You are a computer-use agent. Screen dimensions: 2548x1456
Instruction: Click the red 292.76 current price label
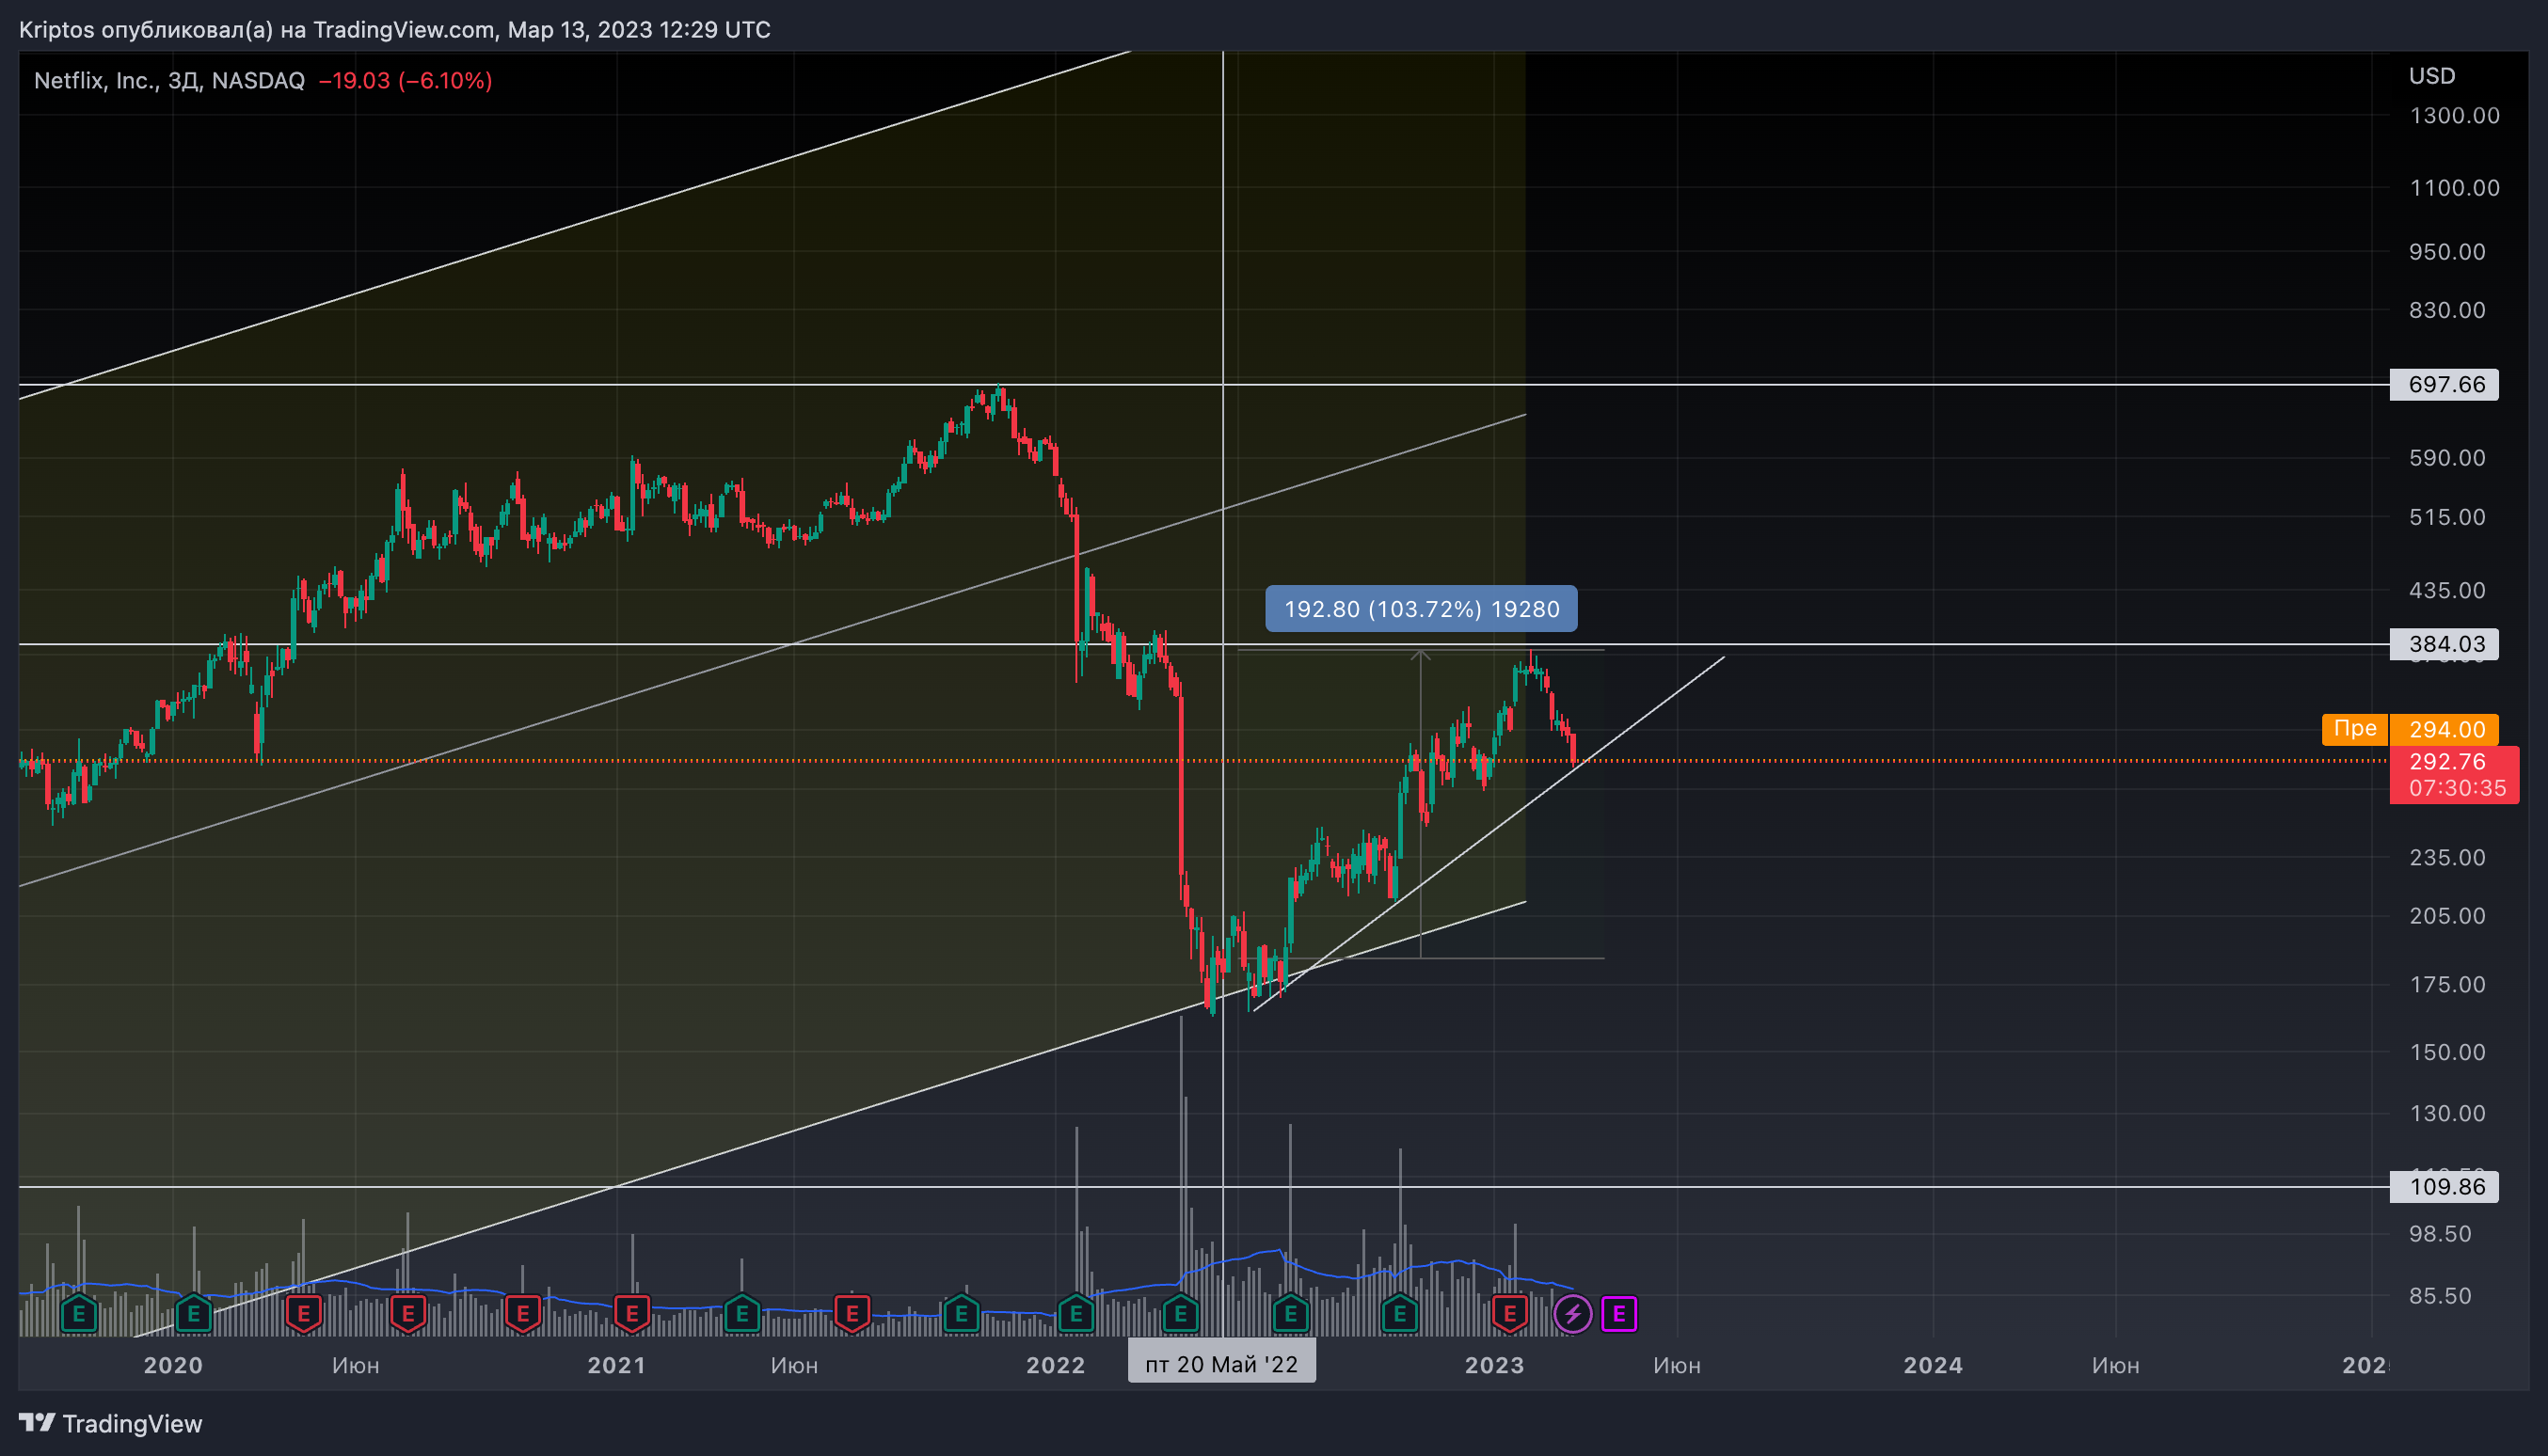2447,762
